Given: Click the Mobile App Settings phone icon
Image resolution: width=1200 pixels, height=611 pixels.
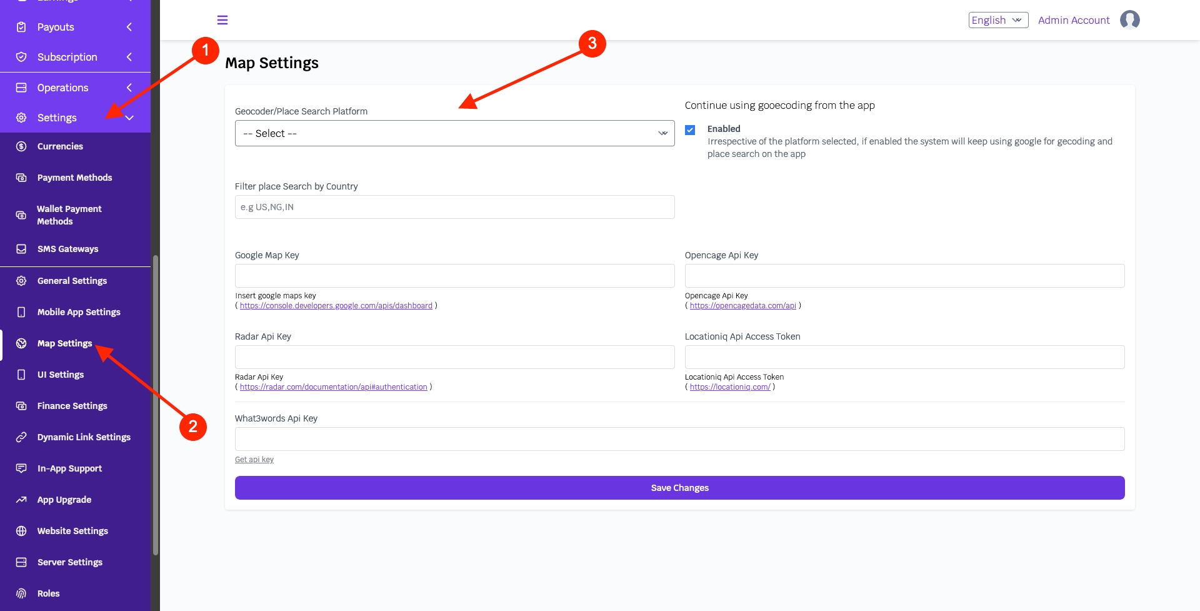Looking at the screenshot, I should tap(21, 312).
